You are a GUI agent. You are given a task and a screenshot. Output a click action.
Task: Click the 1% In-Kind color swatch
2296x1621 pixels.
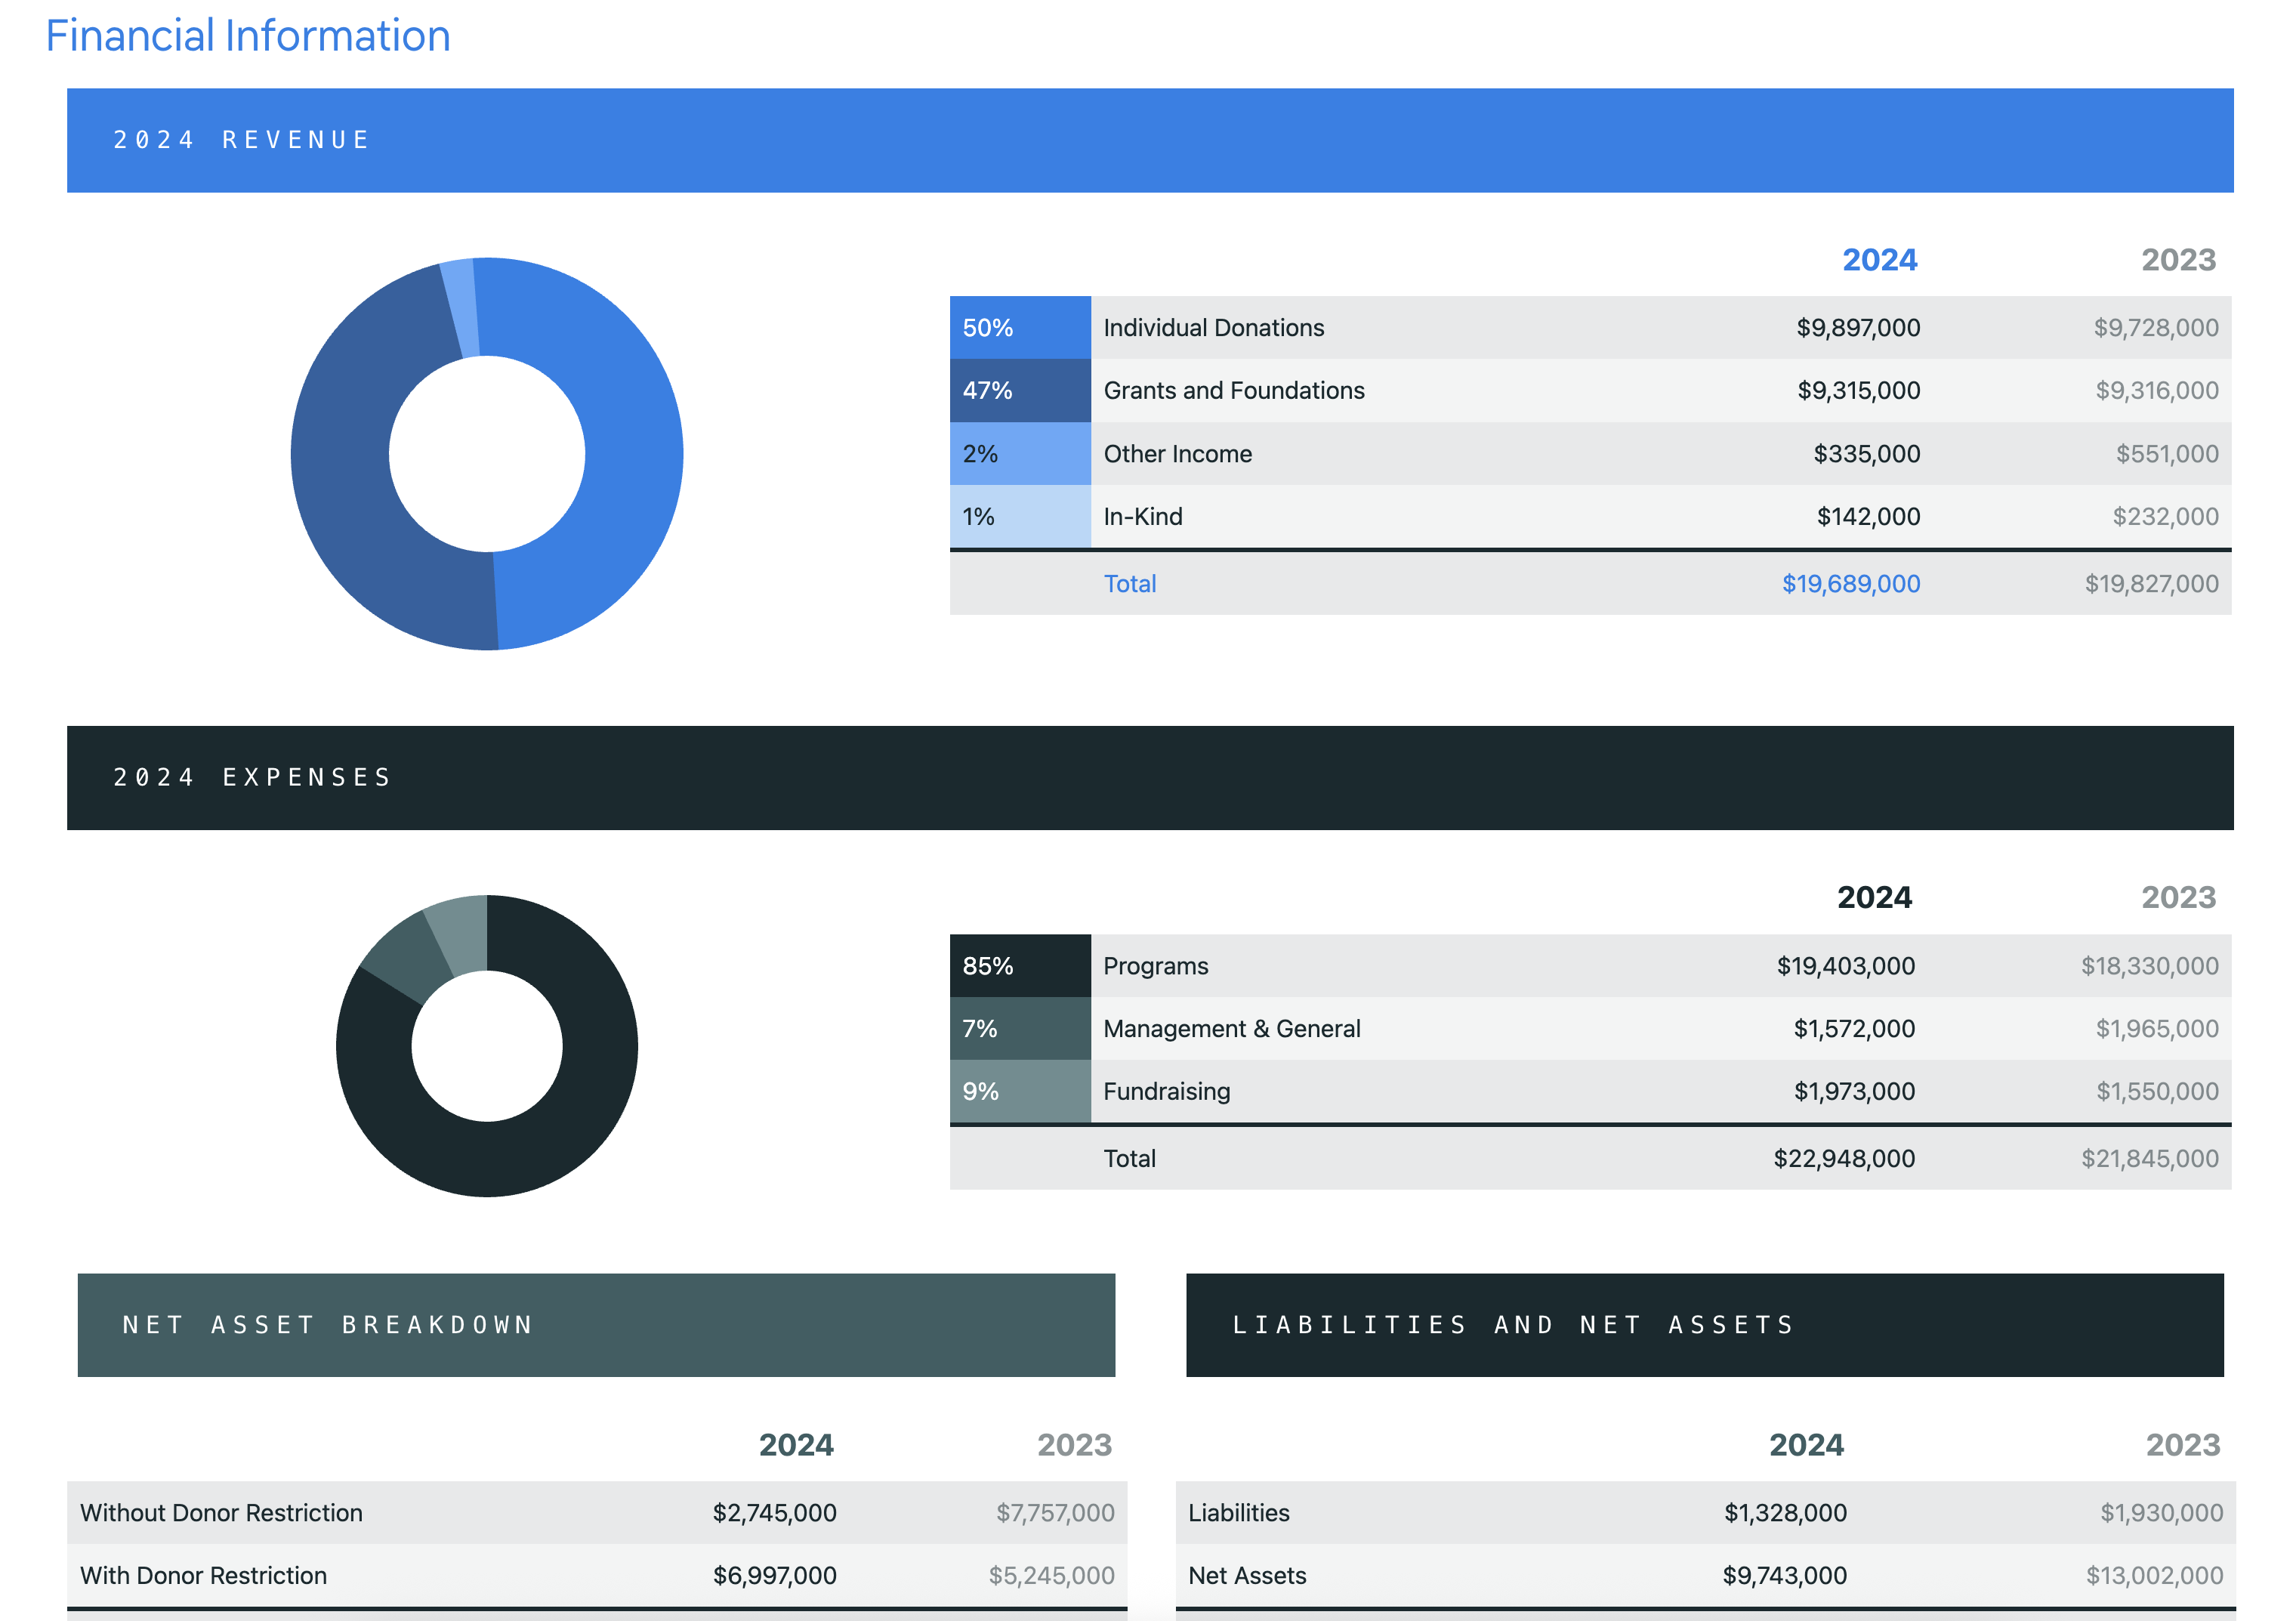pos(1019,517)
